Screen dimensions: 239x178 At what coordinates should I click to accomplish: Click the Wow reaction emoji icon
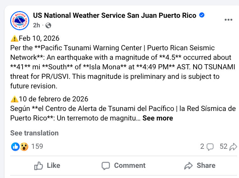[24, 147]
